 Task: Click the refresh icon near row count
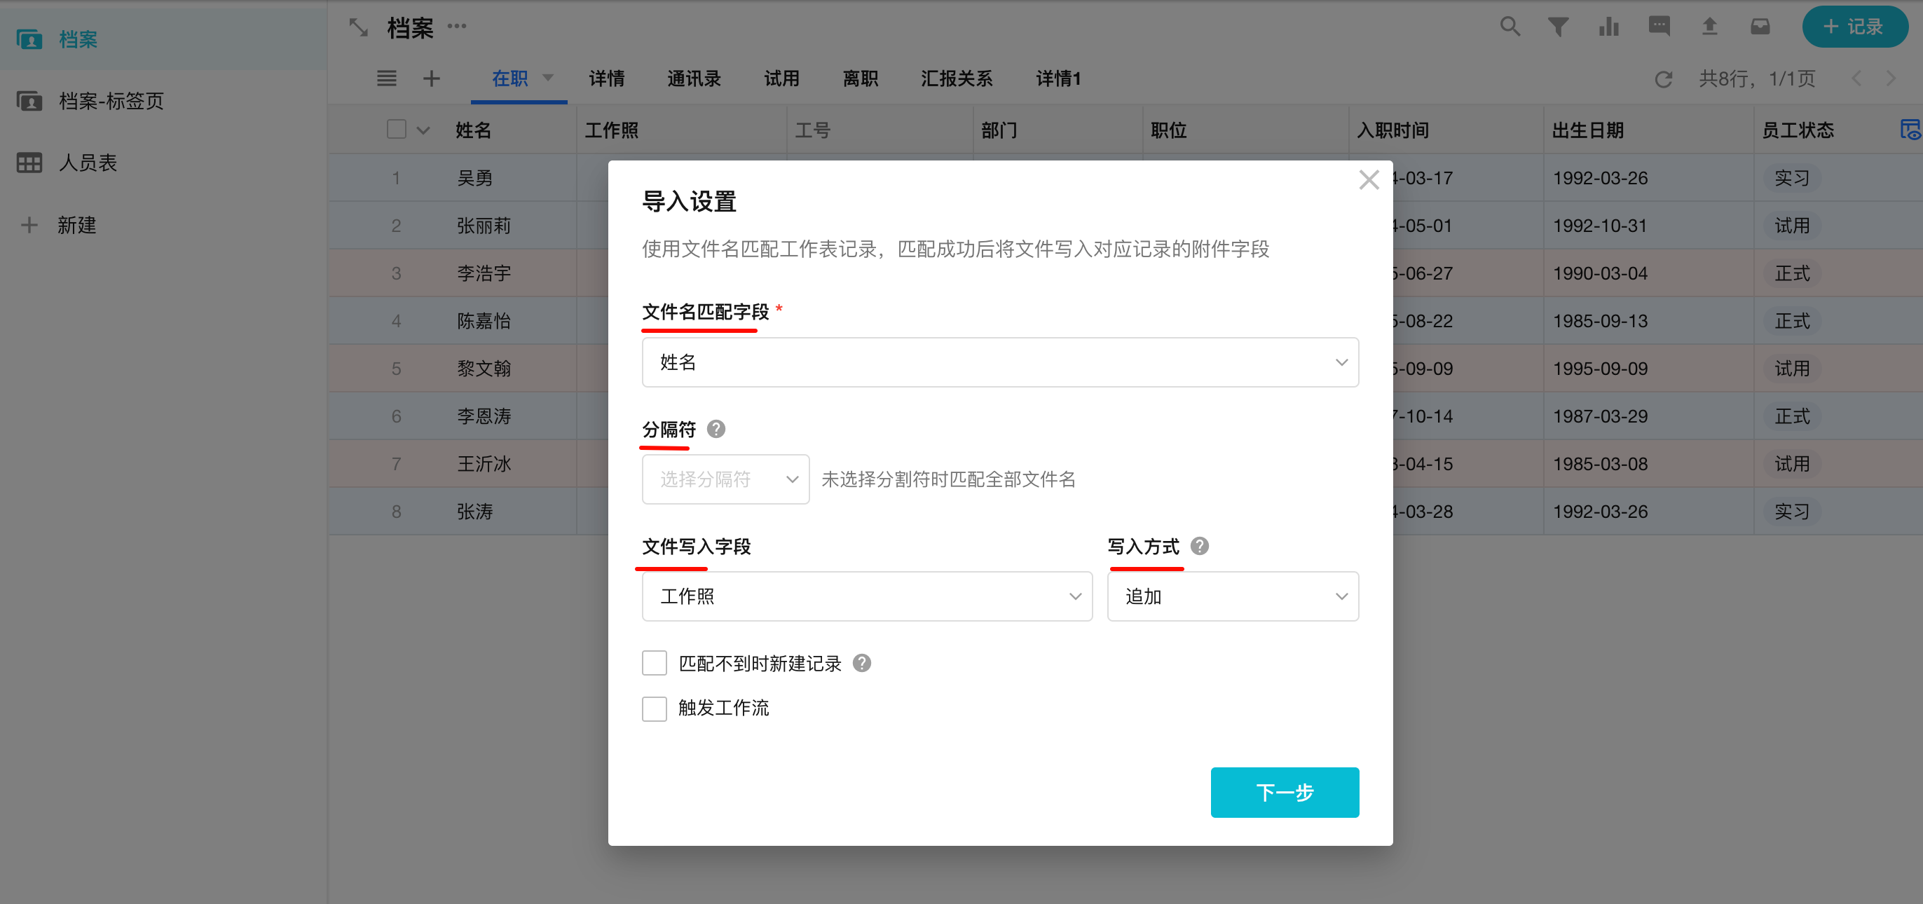1663,79
